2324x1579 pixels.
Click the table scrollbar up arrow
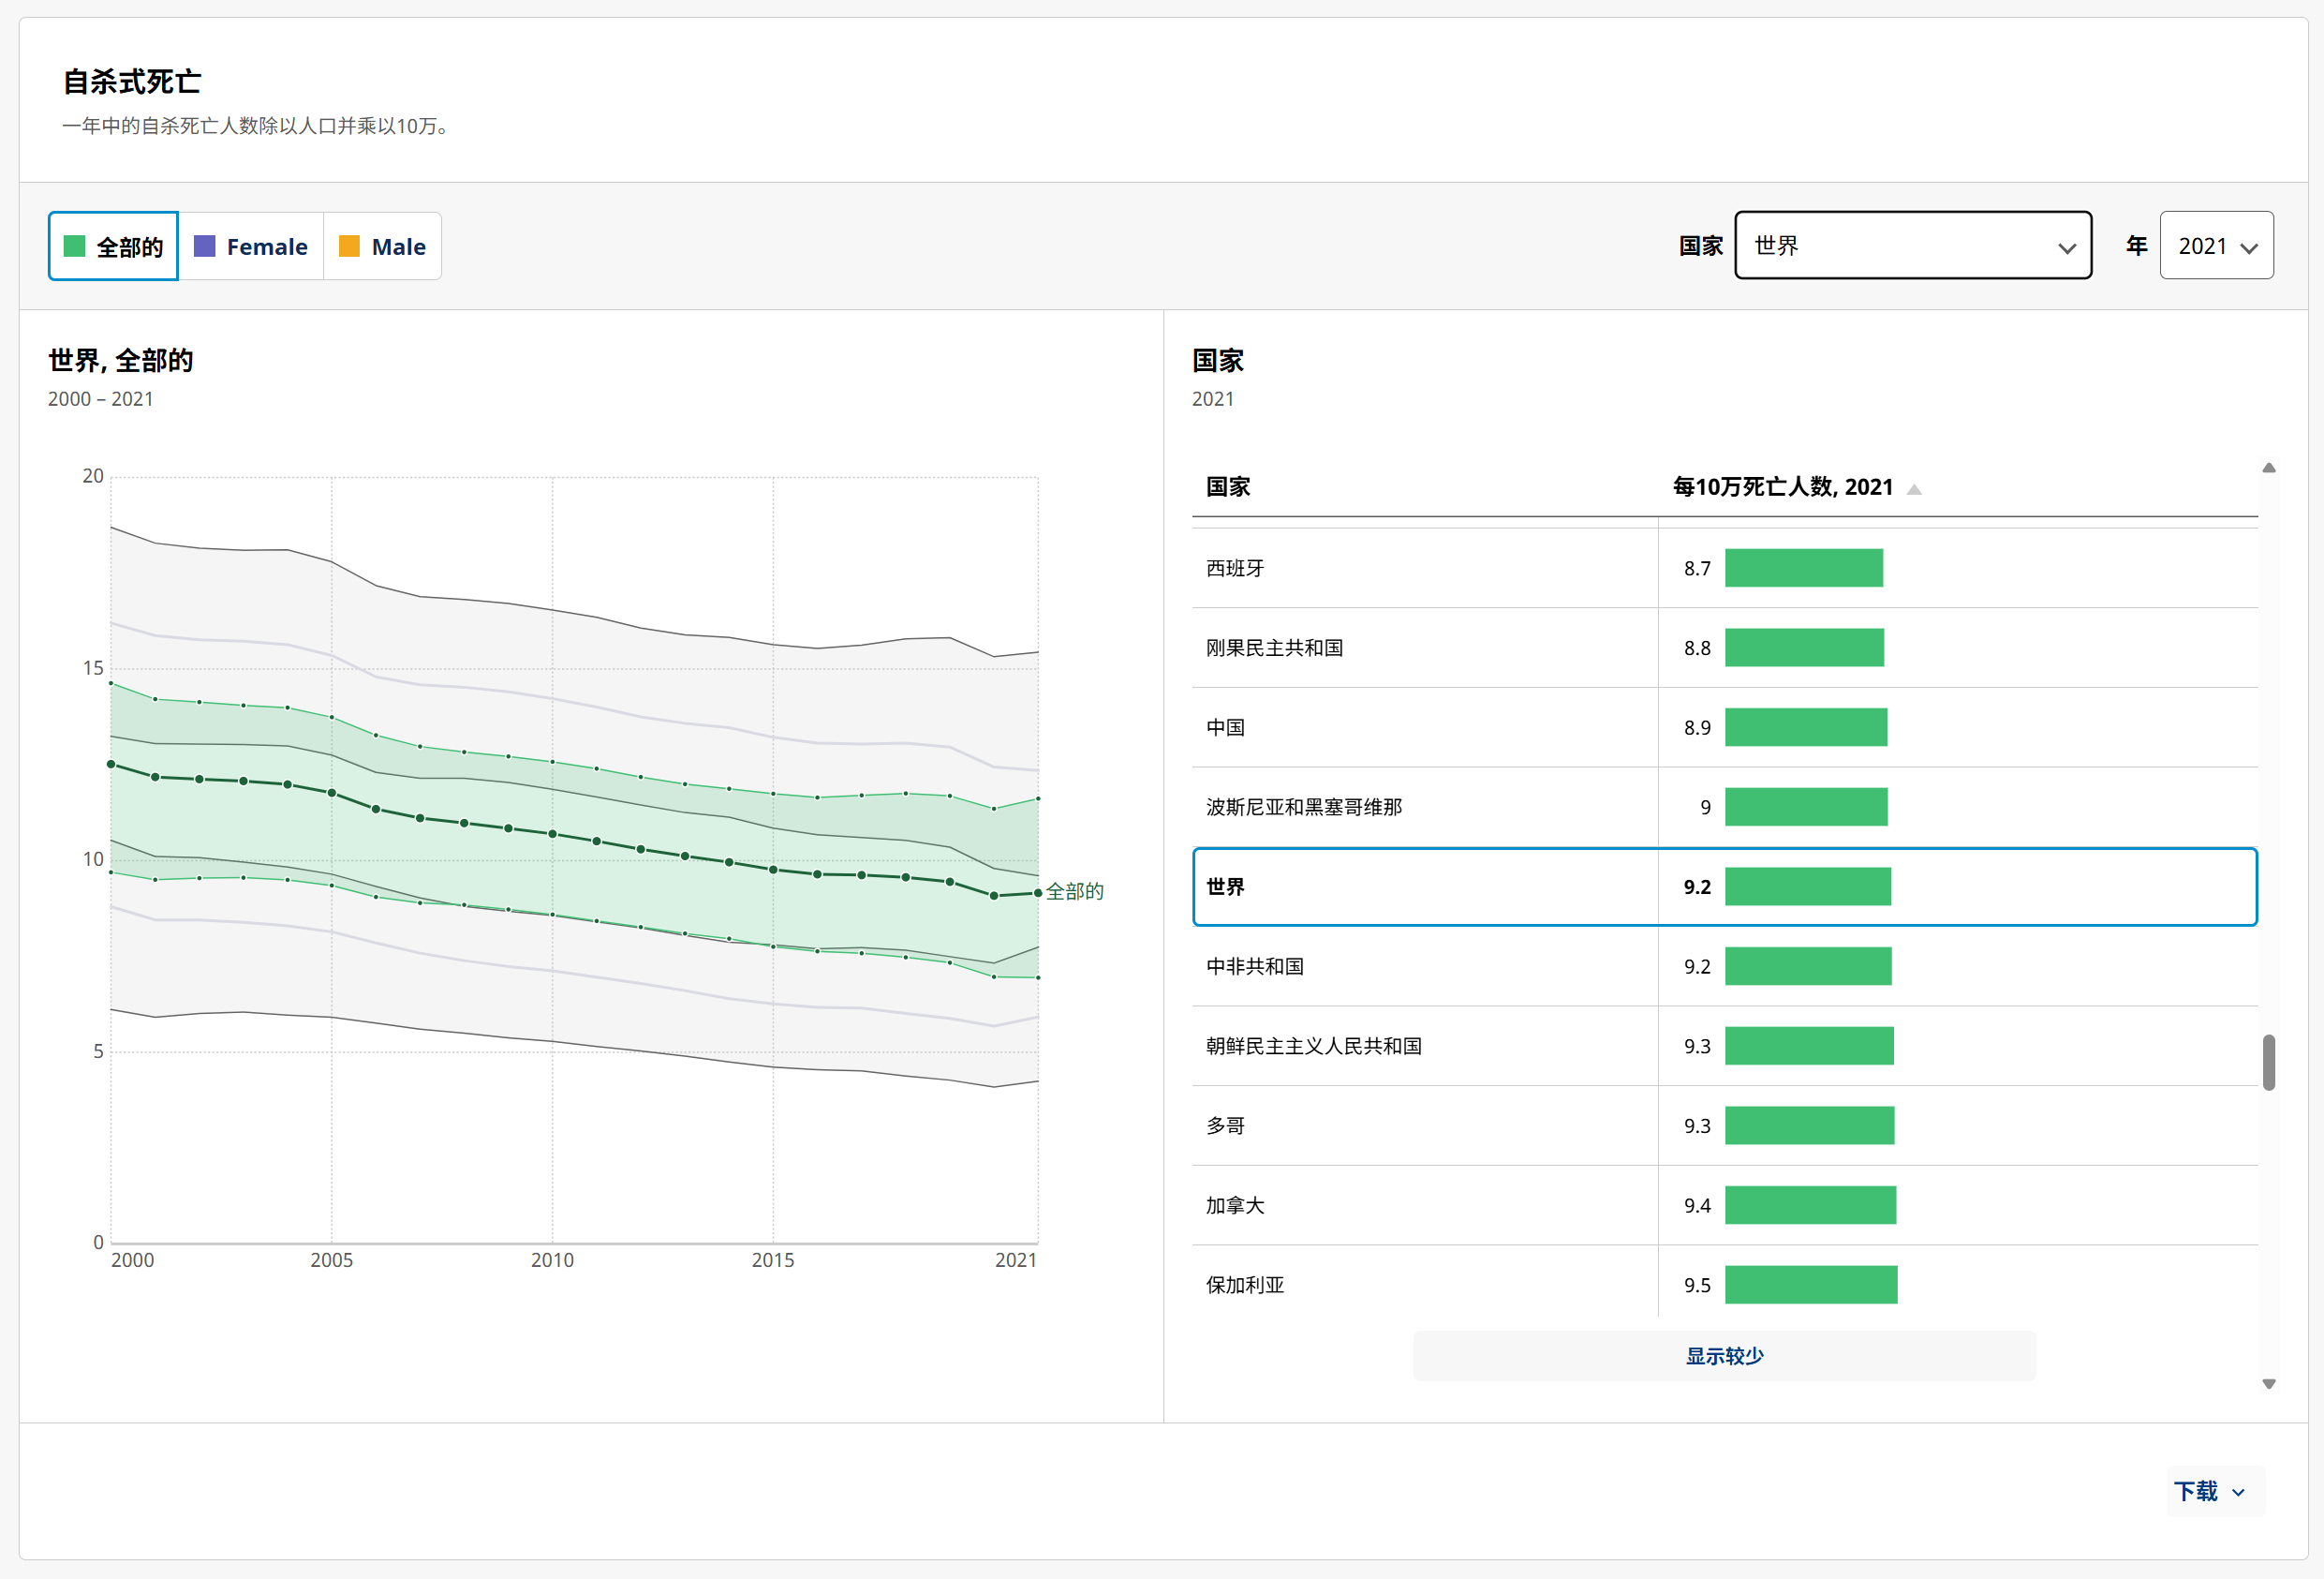tap(2269, 468)
